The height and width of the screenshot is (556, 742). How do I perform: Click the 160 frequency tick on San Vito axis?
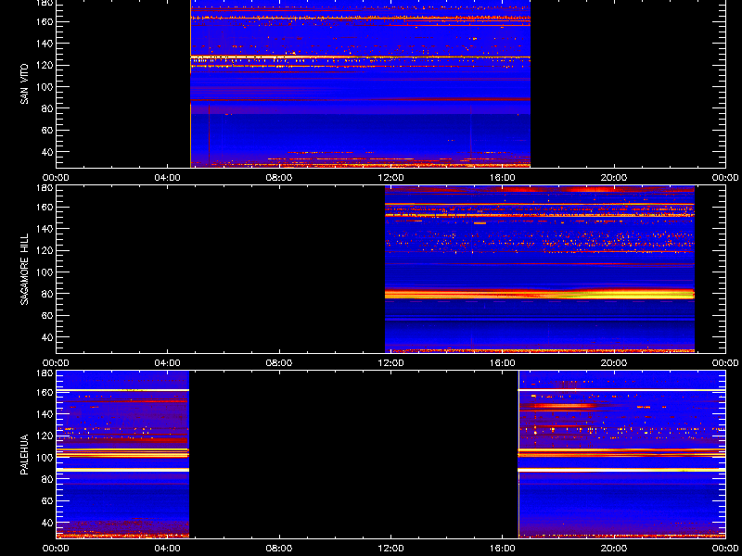44,21
